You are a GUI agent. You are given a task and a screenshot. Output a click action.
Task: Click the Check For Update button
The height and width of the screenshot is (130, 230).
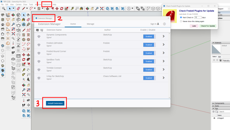(208, 26)
